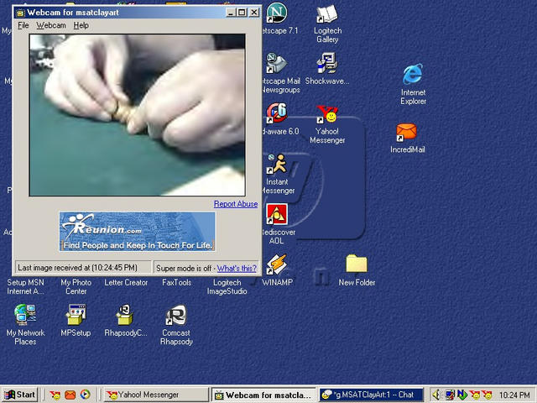Click the 10:24 PM system clock
Viewport: 537px width, 403px height.
pos(514,395)
